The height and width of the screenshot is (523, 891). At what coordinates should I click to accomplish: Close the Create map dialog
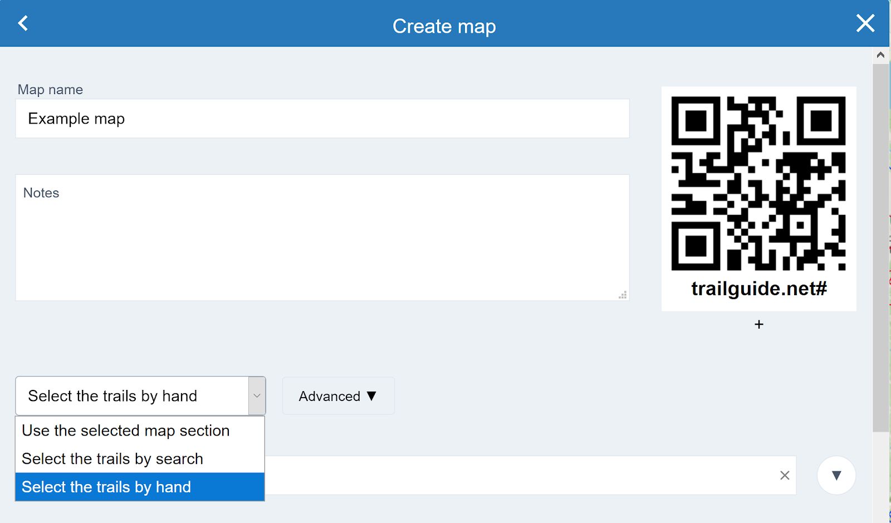coord(865,23)
